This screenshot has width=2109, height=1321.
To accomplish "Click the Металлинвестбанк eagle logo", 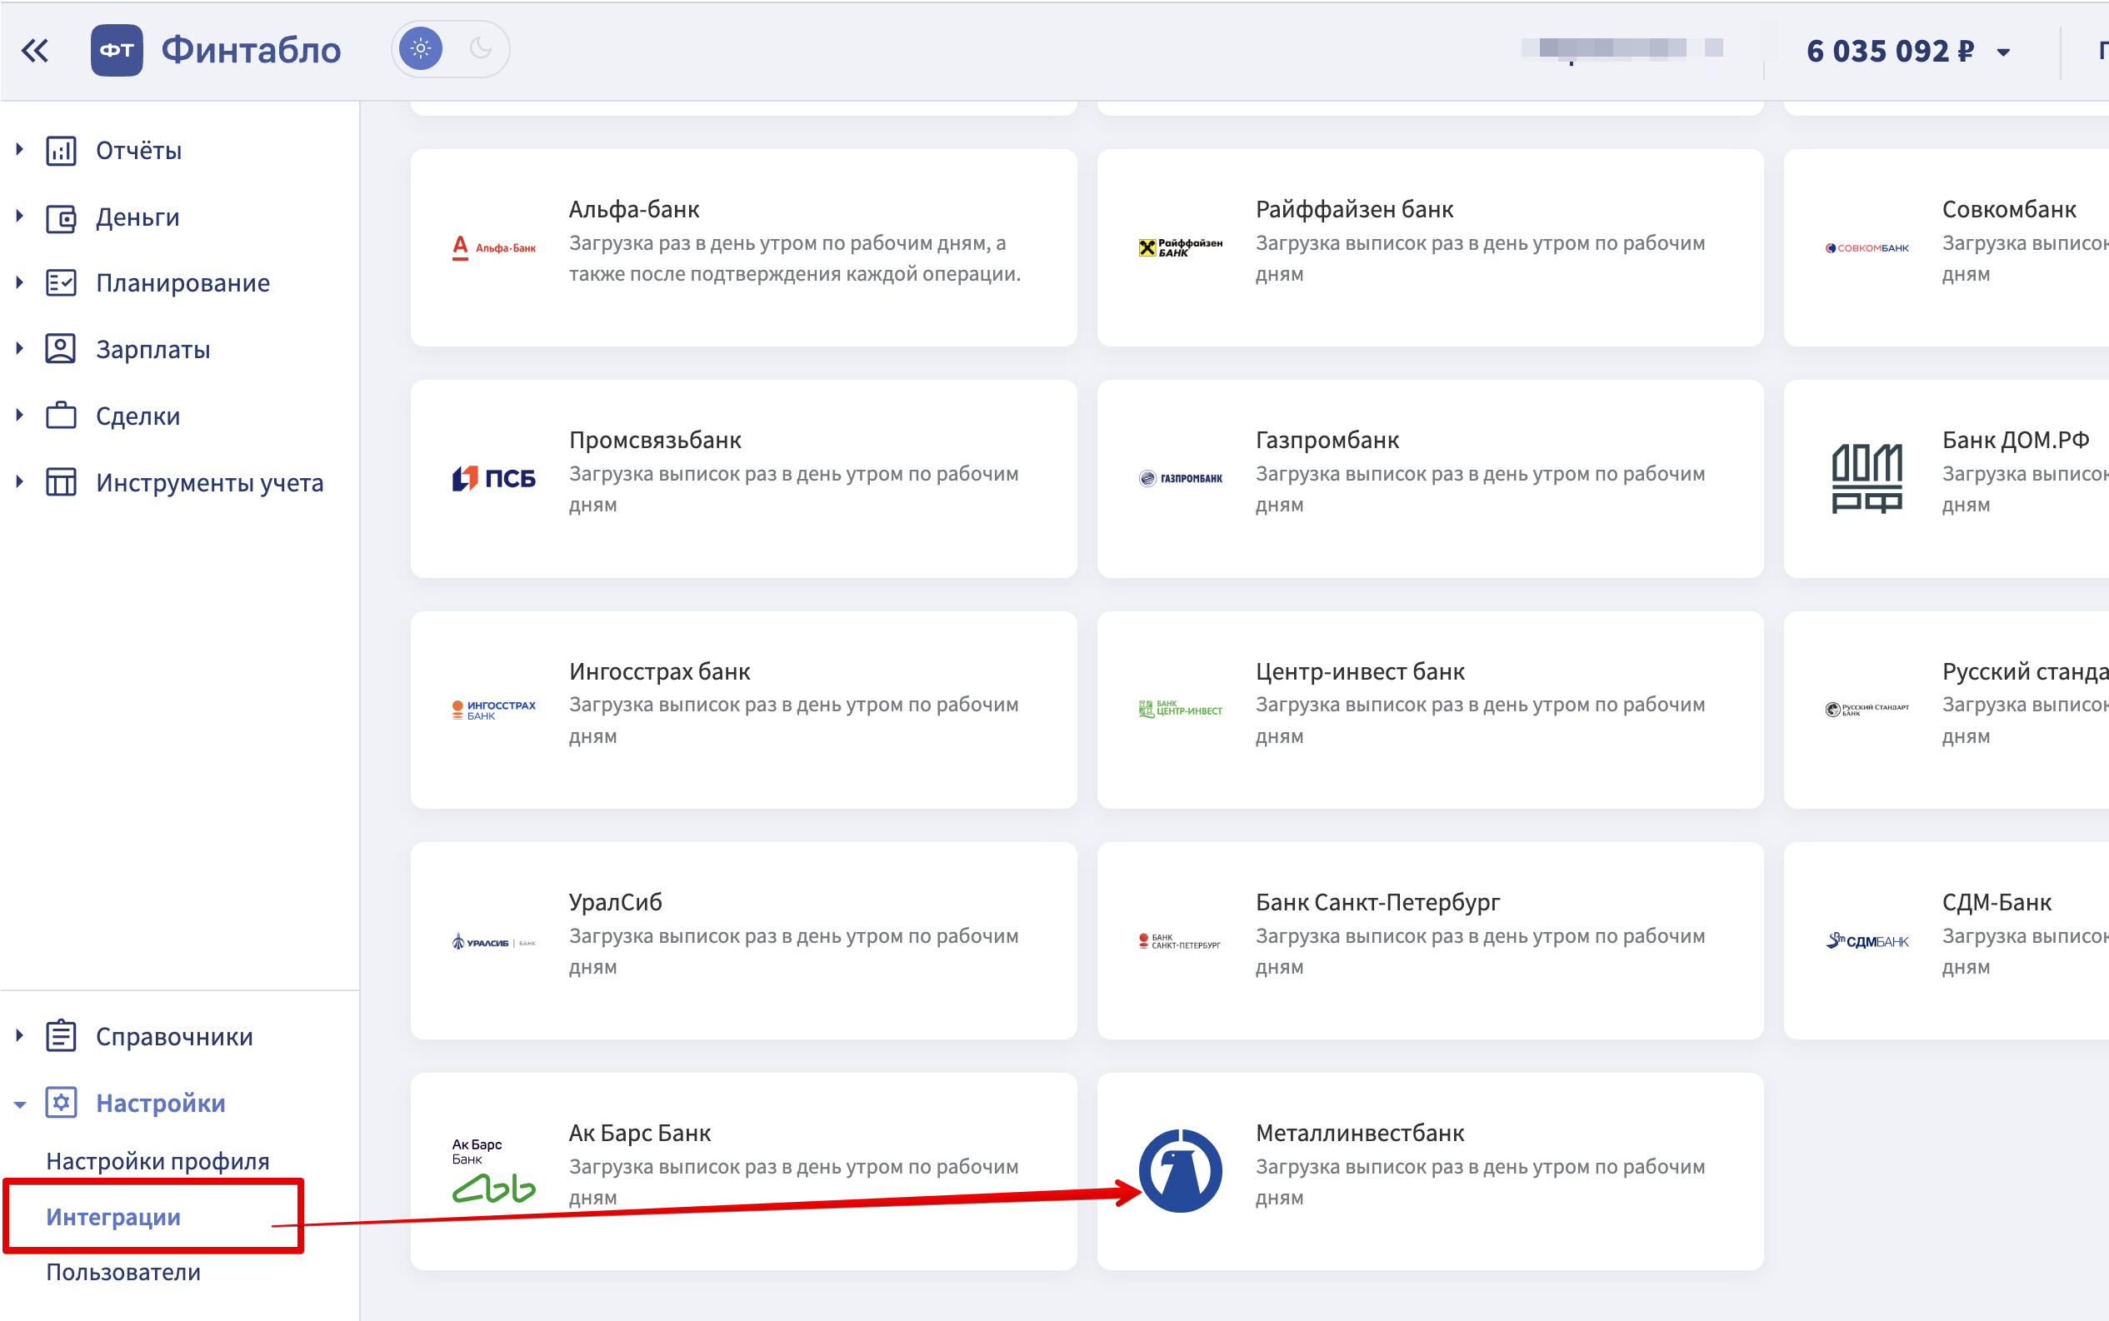I will (x=1181, y=1171).
